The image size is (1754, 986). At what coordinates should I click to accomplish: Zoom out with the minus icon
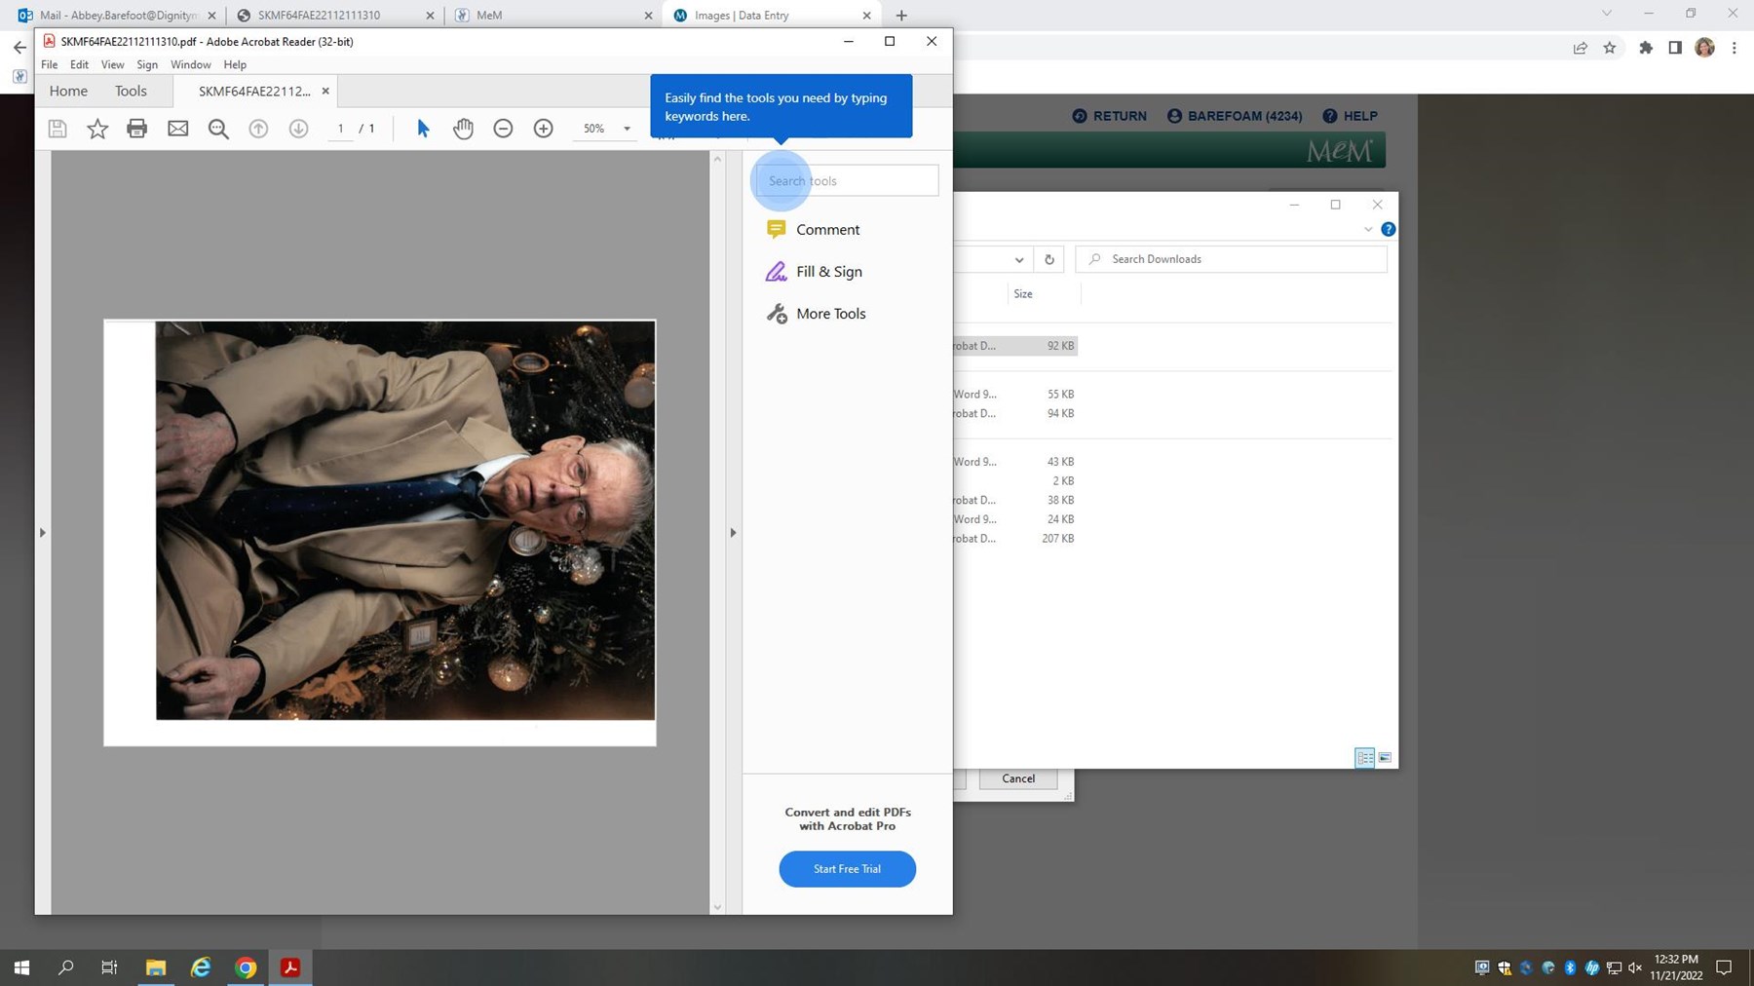tap(503, 129)
